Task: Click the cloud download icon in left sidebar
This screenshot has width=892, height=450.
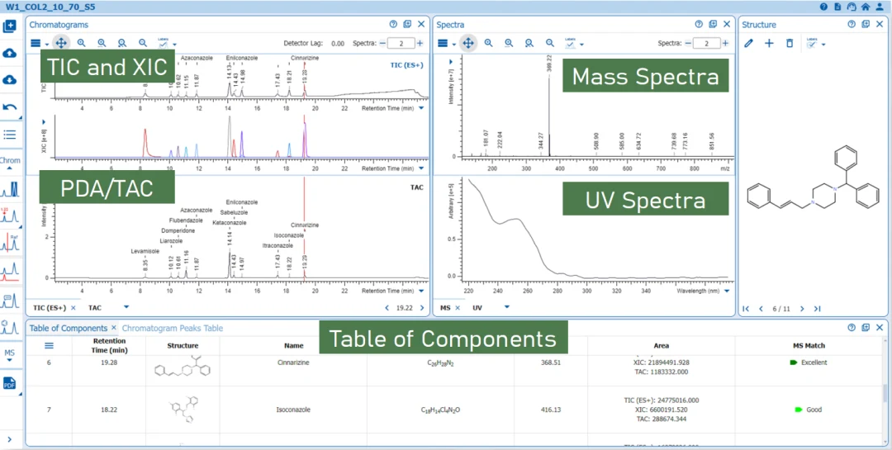Action: point(10,79)
